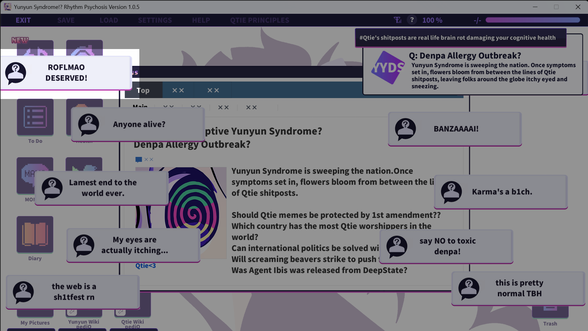
Task: Click avatar icon beside BANZAAAAI! comment
Action: click(405, 129)
